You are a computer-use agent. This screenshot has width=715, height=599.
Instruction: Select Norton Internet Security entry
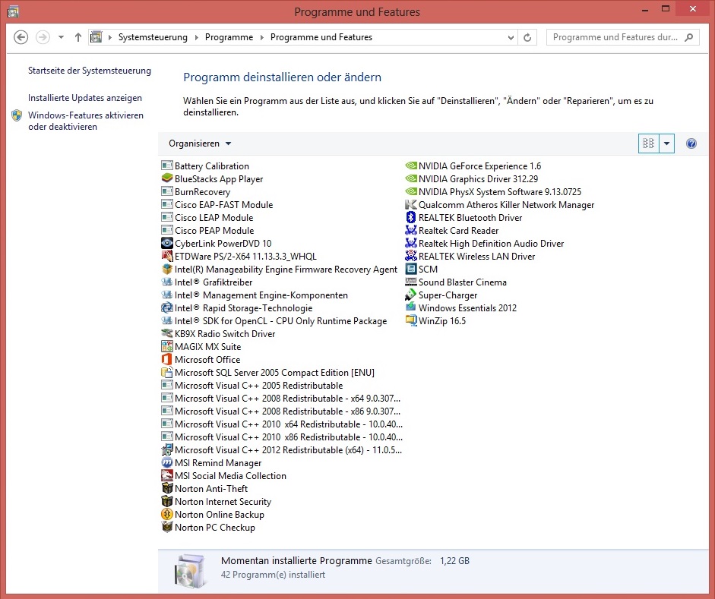216,502
